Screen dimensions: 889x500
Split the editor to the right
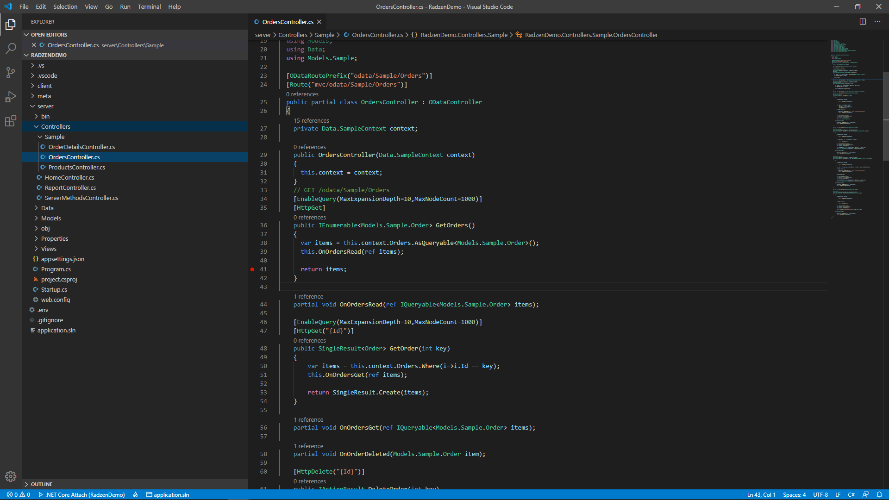(x=863, y=22)
